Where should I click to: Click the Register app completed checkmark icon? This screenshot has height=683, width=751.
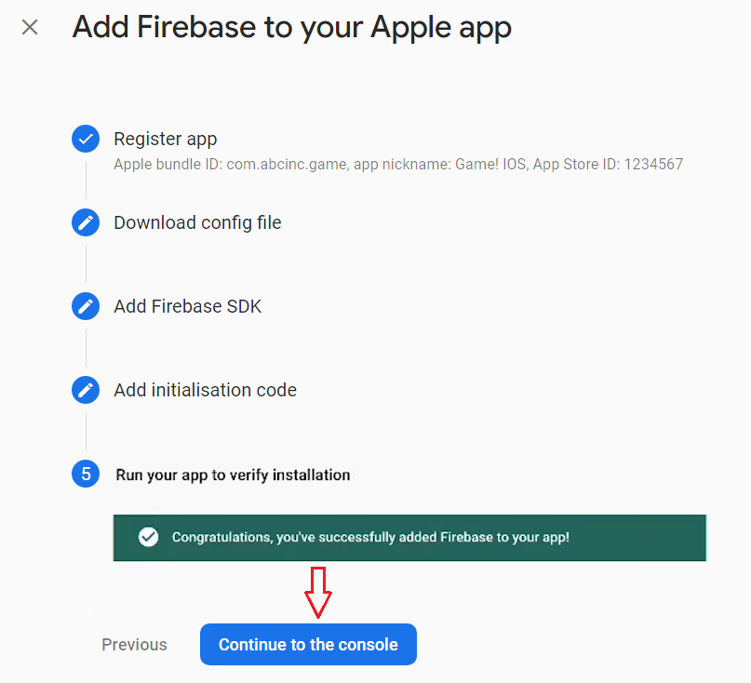(86, 140)
